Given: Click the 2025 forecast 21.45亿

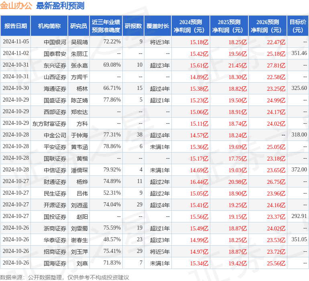Looking at the screenshot, I should pos(238,65).
